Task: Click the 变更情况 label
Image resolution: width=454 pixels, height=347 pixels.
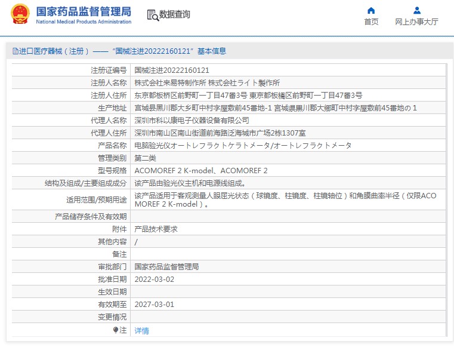Action: 112,317
